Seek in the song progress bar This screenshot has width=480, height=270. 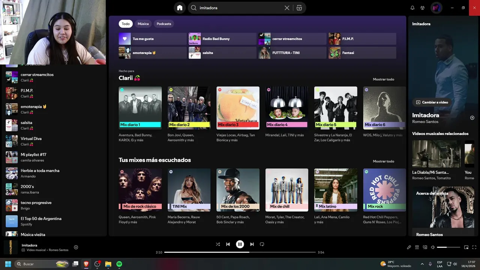[240, 252]
